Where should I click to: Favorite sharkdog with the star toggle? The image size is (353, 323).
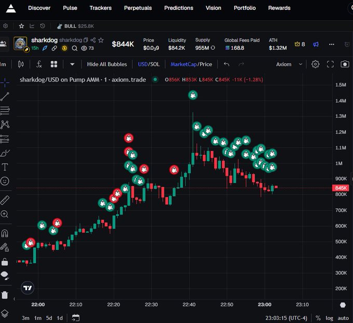pos(101,40)
